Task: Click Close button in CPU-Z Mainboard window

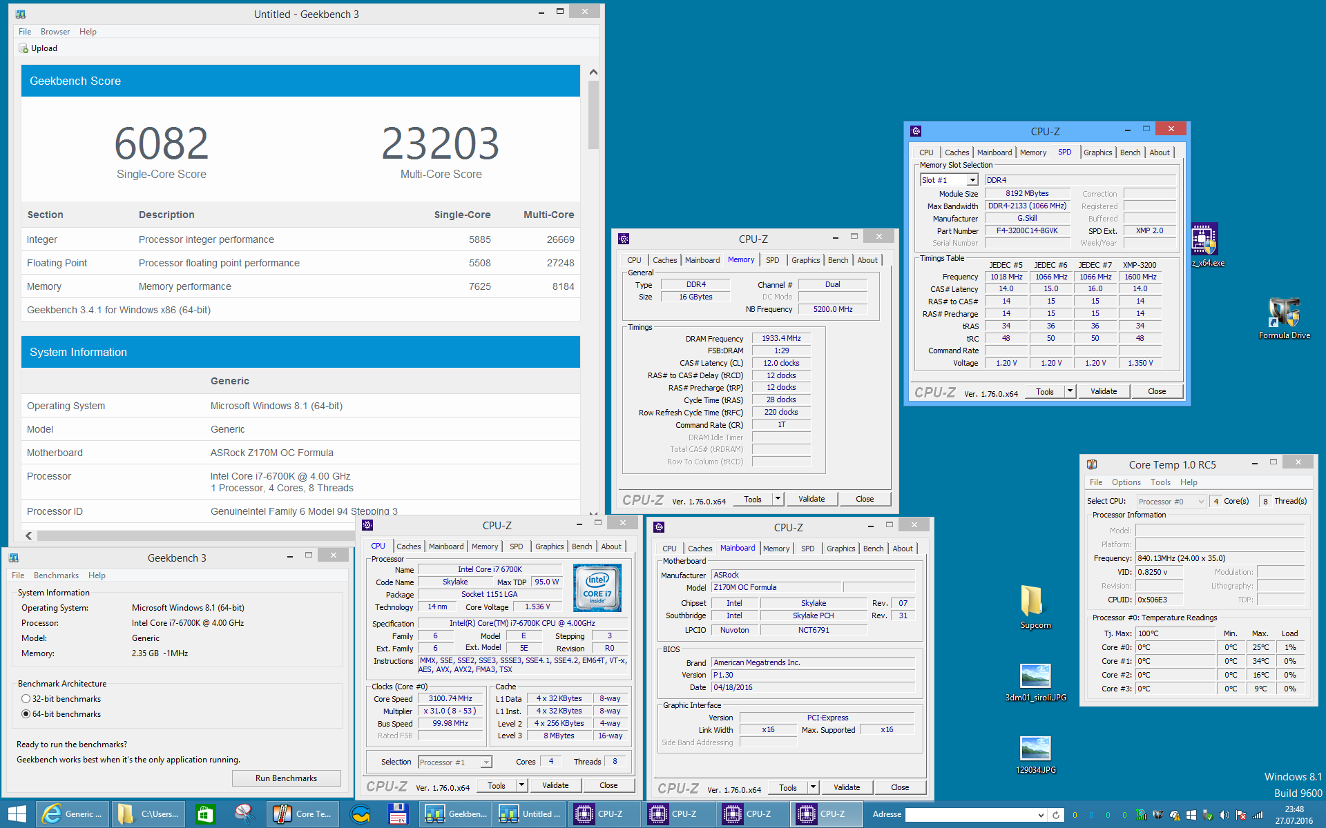Action: tap(900, 787)
